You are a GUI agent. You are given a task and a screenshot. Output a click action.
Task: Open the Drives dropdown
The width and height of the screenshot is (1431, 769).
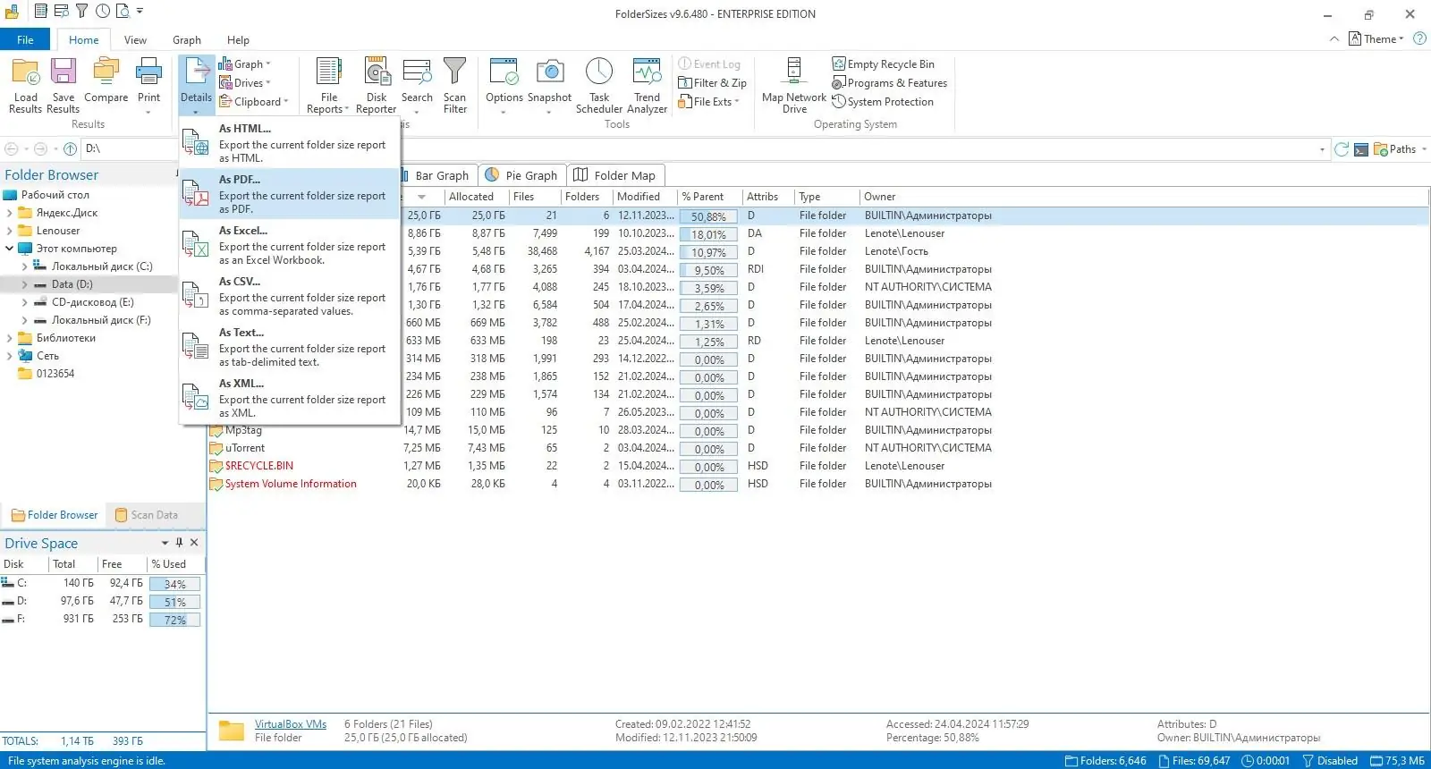point(244,83)
